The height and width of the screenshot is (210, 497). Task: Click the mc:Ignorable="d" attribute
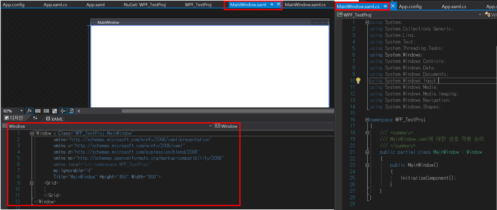coord(73,170)
